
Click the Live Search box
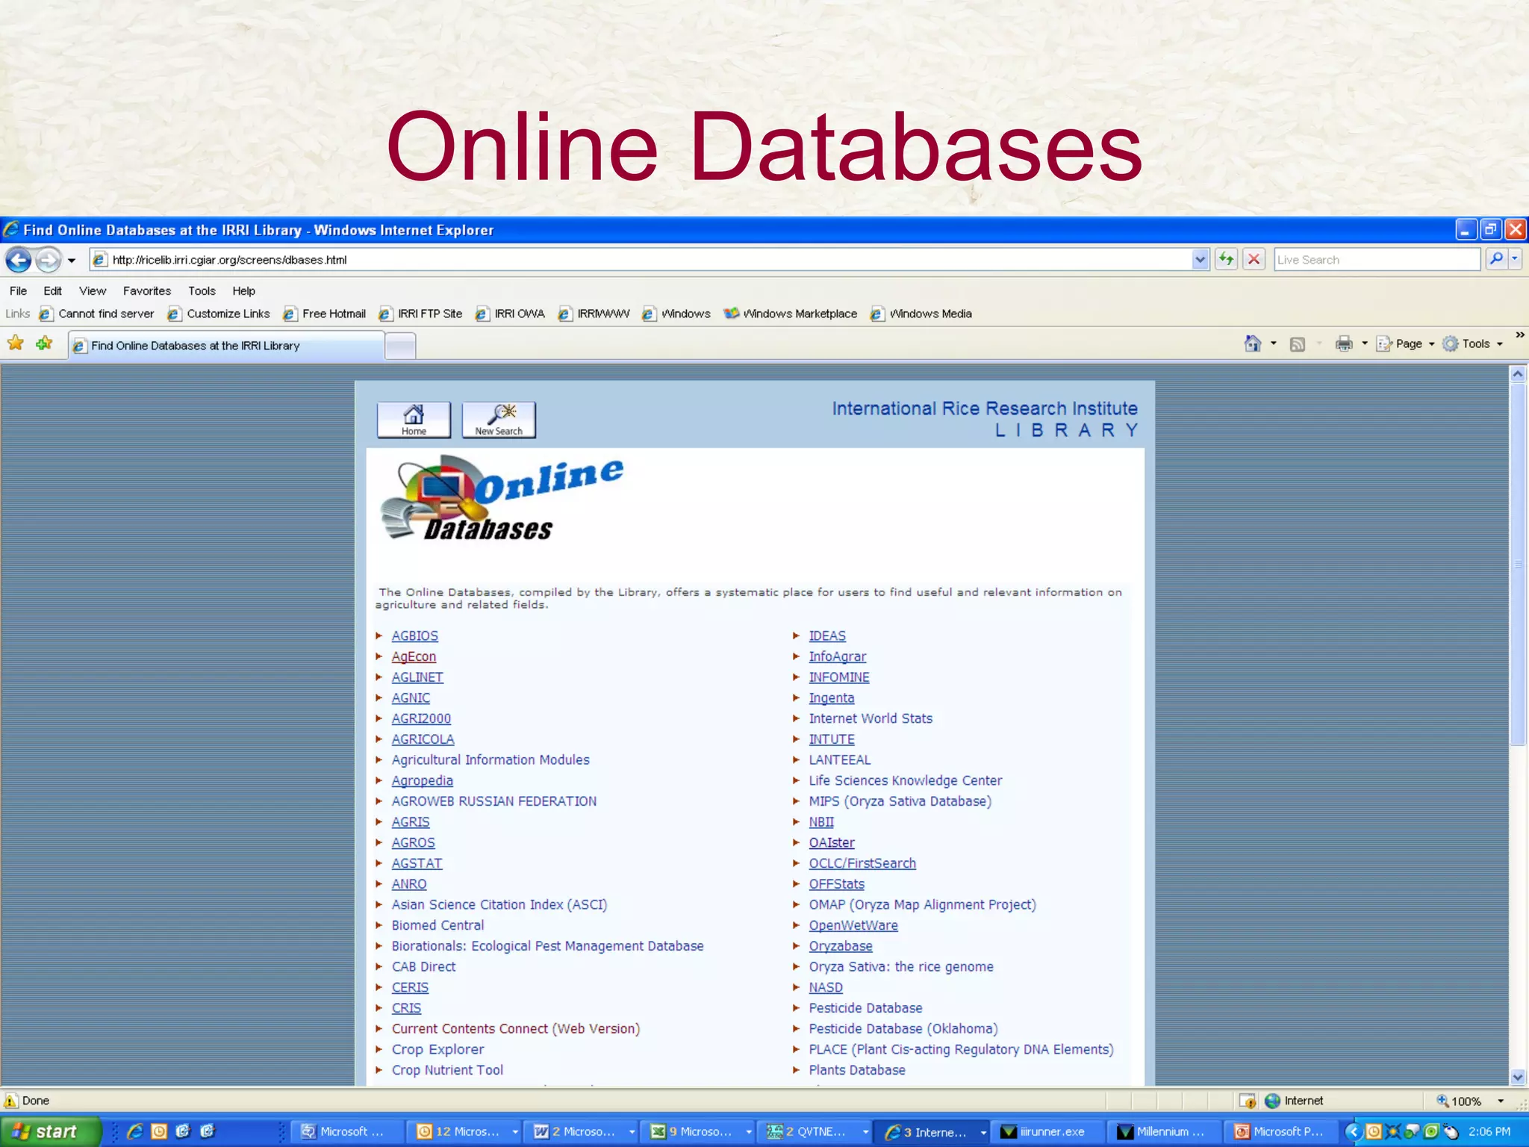1376,260
